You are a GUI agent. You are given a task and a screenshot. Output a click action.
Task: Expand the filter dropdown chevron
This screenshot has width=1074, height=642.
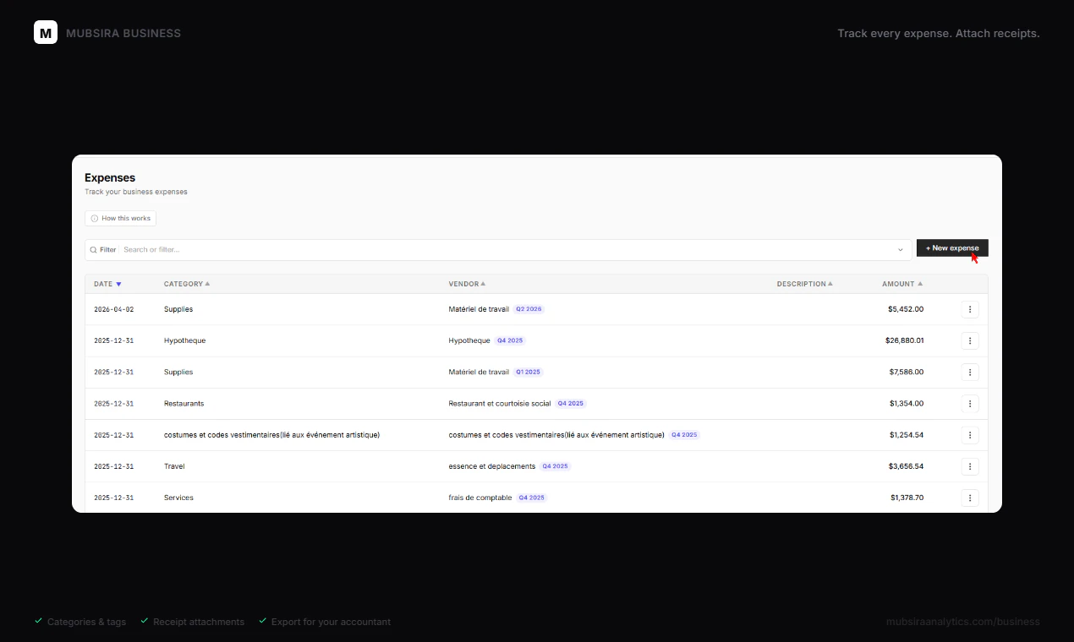(900, 249)
